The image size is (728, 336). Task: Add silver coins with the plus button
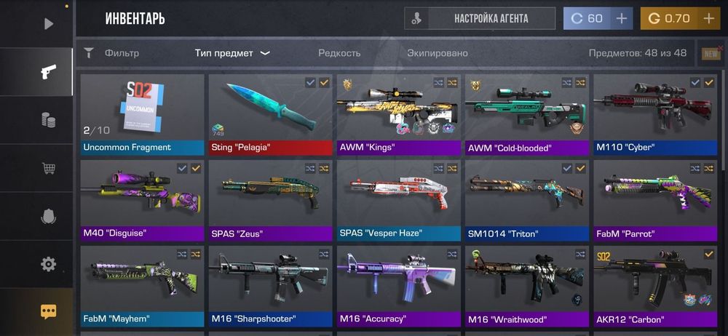(621, 19)
